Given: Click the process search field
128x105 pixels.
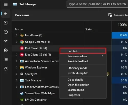Looking at the screenshot, I should (x=97, y=4).
